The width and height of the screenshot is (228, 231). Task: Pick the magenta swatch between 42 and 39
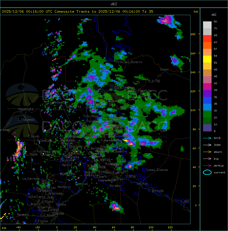[x=207, y=87]
